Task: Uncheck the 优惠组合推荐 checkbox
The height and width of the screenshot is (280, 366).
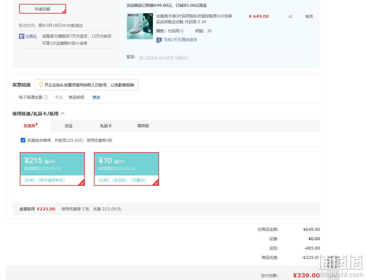Action: tap(23, 140)
